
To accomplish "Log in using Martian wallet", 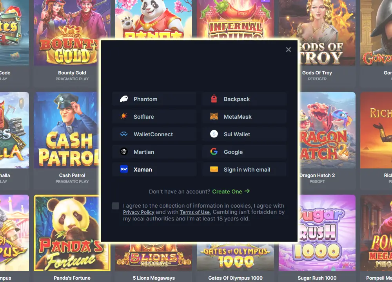I will tap(154, 152).
